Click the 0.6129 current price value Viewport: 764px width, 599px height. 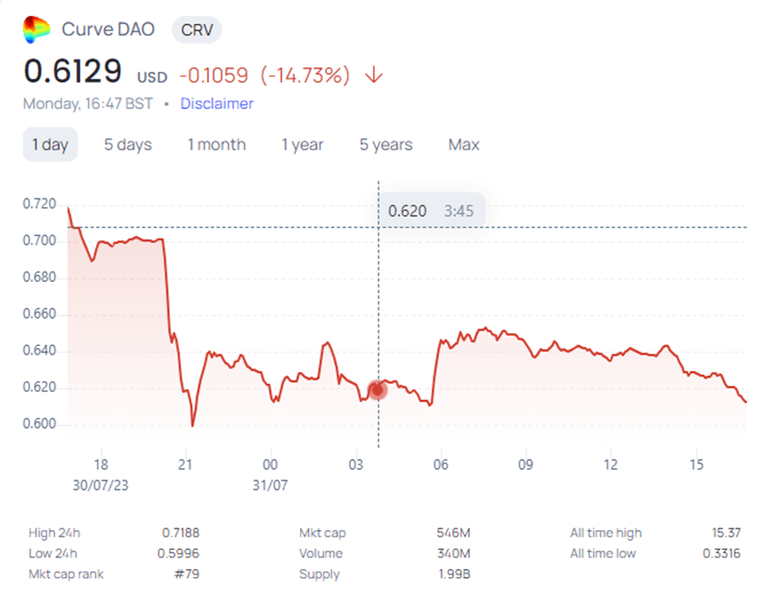tap(72, 72)
